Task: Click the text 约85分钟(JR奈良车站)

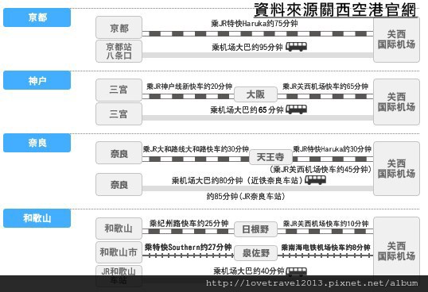Action: (x=246, y=196)
